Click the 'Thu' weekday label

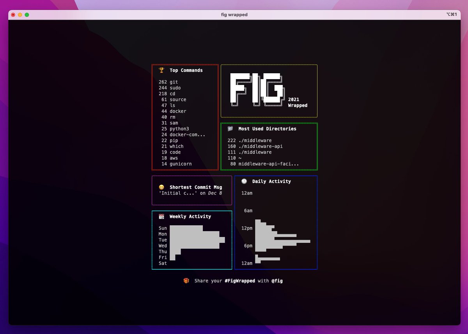(x=163, y=251)
